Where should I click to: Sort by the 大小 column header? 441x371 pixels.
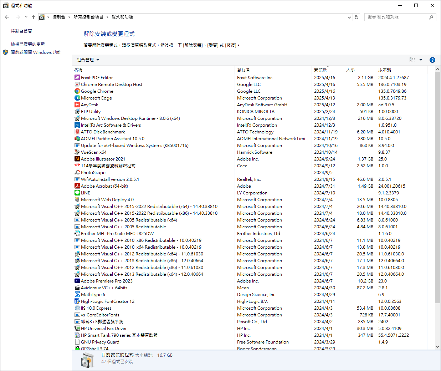click(x=360, y=70)
